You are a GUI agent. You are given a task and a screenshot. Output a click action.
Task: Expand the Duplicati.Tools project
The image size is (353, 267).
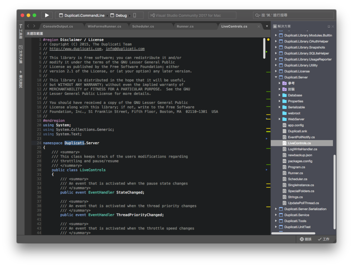point(276,221)
